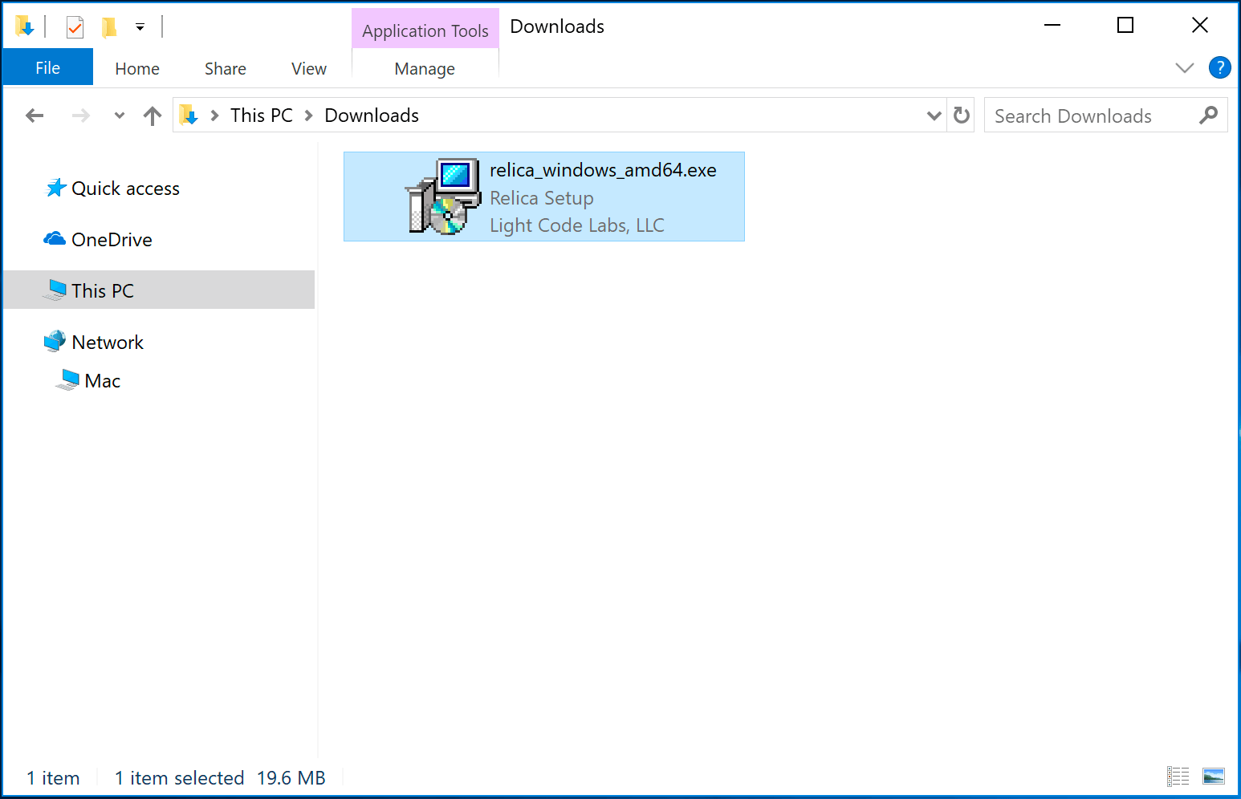Click the folder icon in the address bar
Viewport: 1241px width, 799px height.
click(188, 115)
